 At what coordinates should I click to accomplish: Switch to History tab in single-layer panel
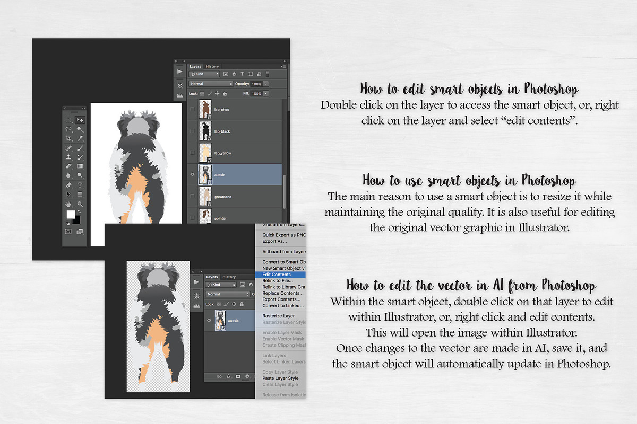229,277
